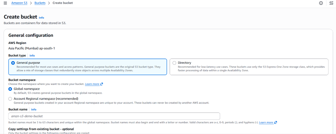
Task: Choose the Global namespace option
Action: (x=10, y=89)
